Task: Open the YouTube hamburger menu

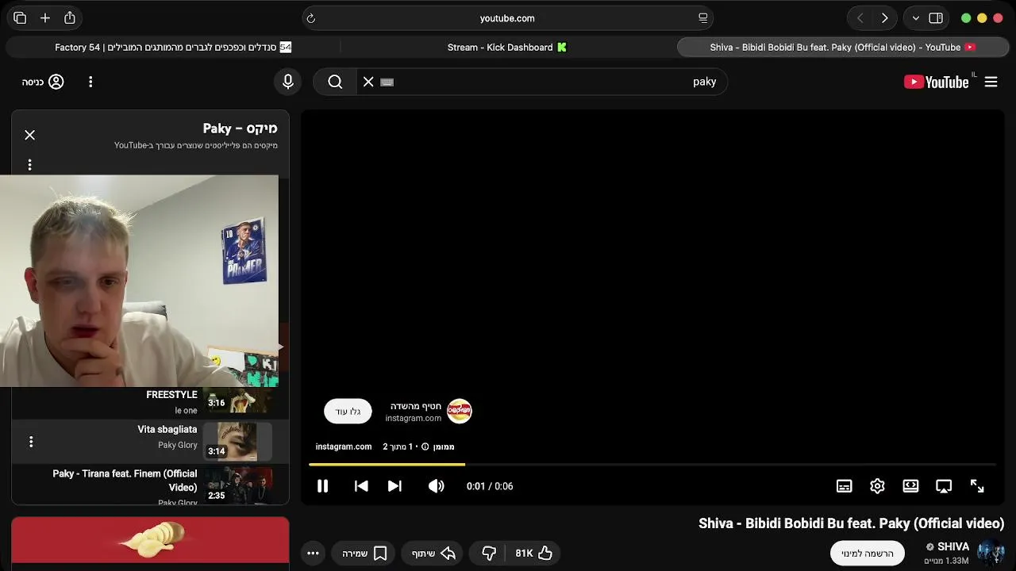Action: click(x=991, y=82)
